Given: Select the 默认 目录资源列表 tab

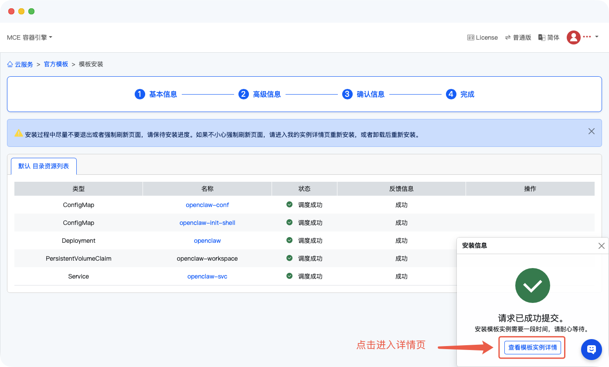Looking at the screenshot, I should 44,166.
